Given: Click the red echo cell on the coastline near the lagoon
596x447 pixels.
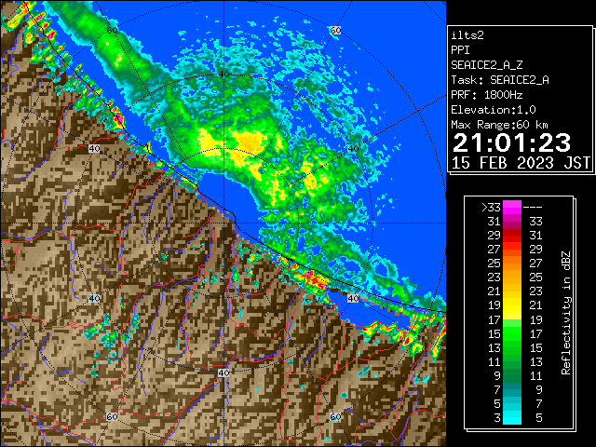Looking at the screenshot, I should tap(316, 280).
